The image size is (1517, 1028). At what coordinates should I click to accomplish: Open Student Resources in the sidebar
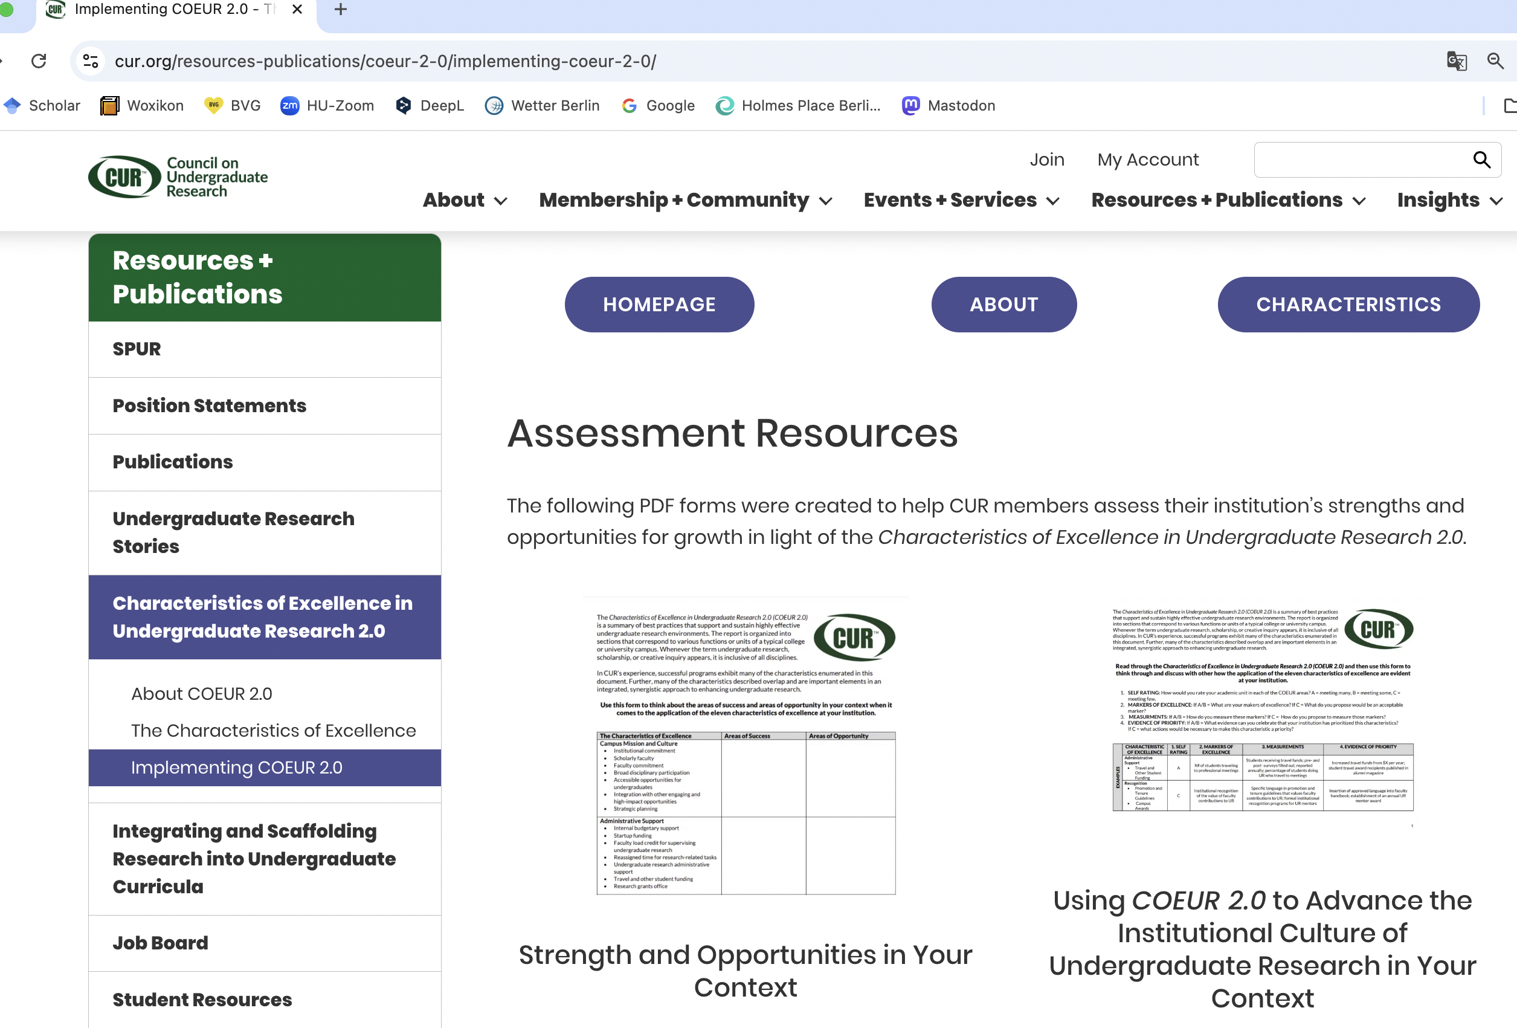pos(265,999)
